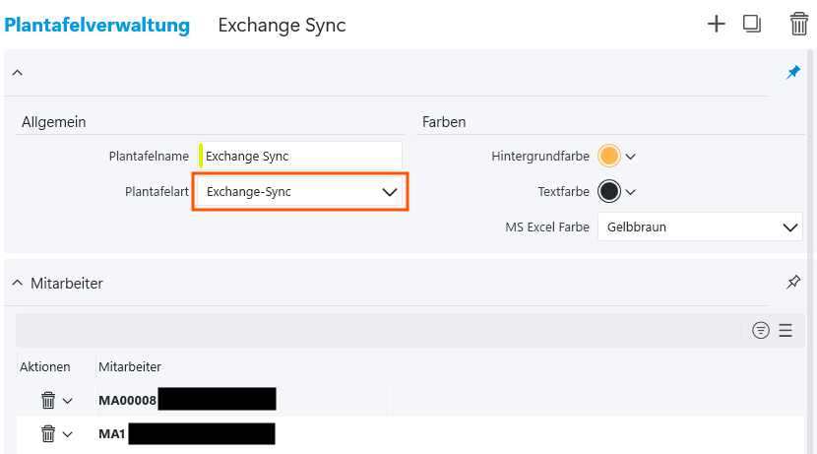Open the MS Excel Farbe dropdown
Screen dimensions: 817x454
[699, 227]
